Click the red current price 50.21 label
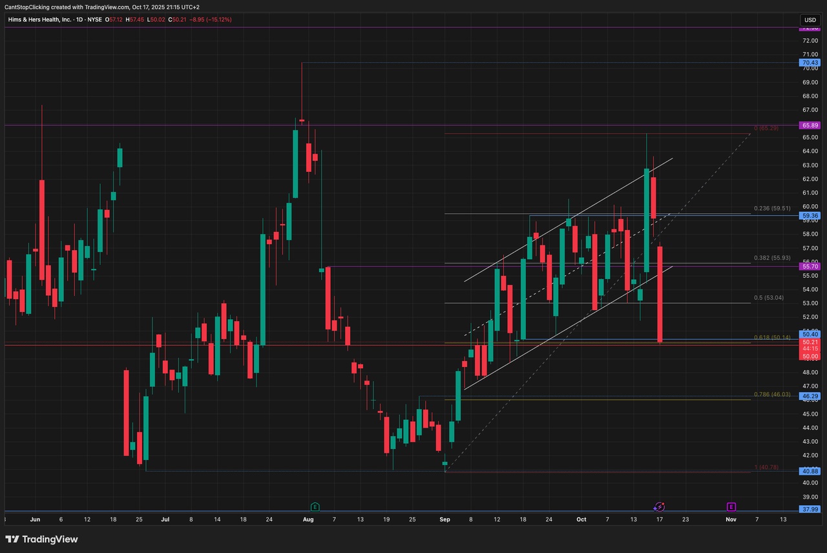 coord(810,342)
